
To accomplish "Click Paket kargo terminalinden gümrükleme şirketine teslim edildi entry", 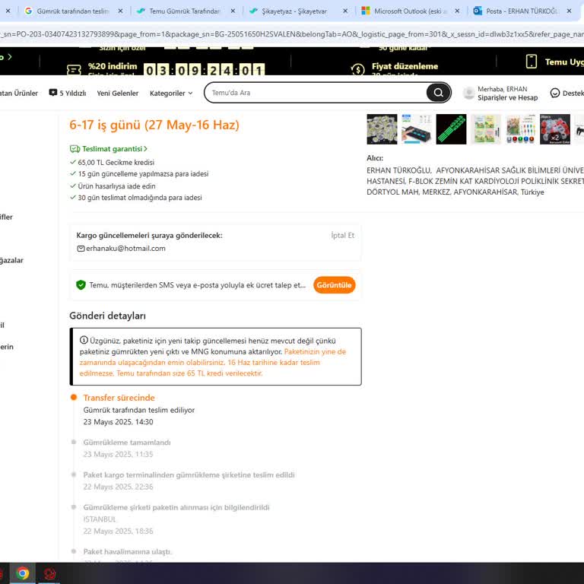I will pos(189,474).
